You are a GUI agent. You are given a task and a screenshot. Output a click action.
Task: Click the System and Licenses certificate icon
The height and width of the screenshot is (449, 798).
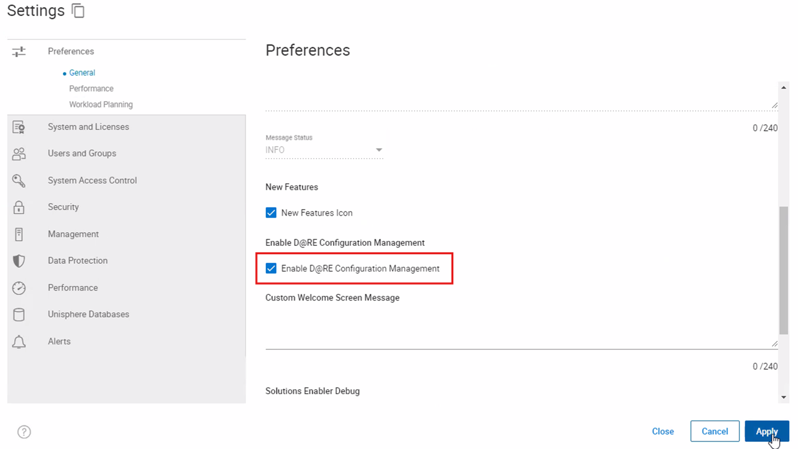(x=19, y=127)
